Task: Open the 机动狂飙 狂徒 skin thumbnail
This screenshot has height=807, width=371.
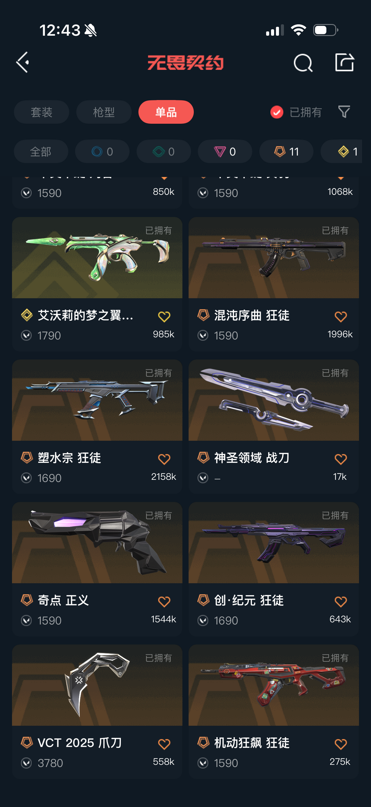Action: pos(274,685)
